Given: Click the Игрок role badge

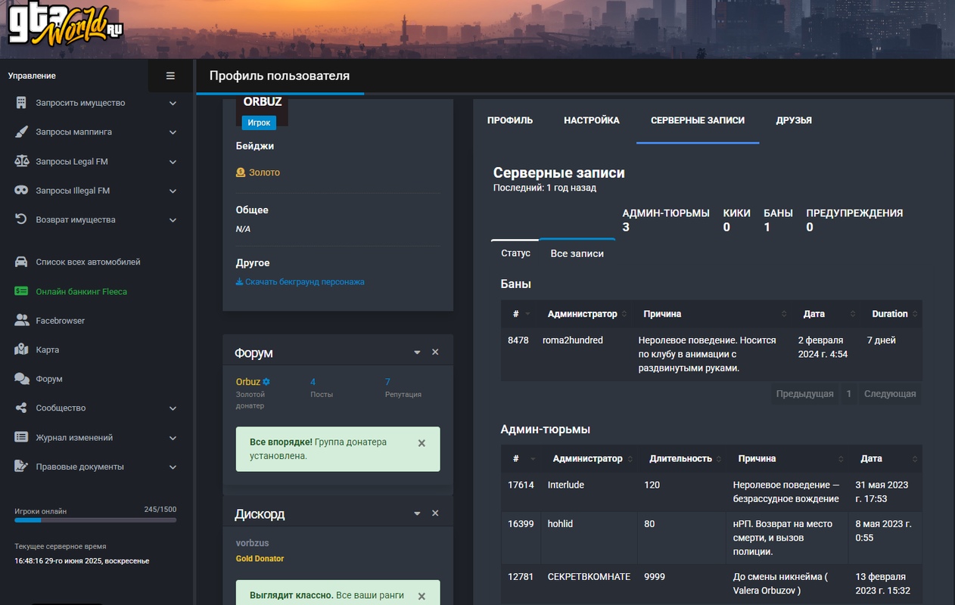Looking at the screenshot, I should click(x=259, y=122).
